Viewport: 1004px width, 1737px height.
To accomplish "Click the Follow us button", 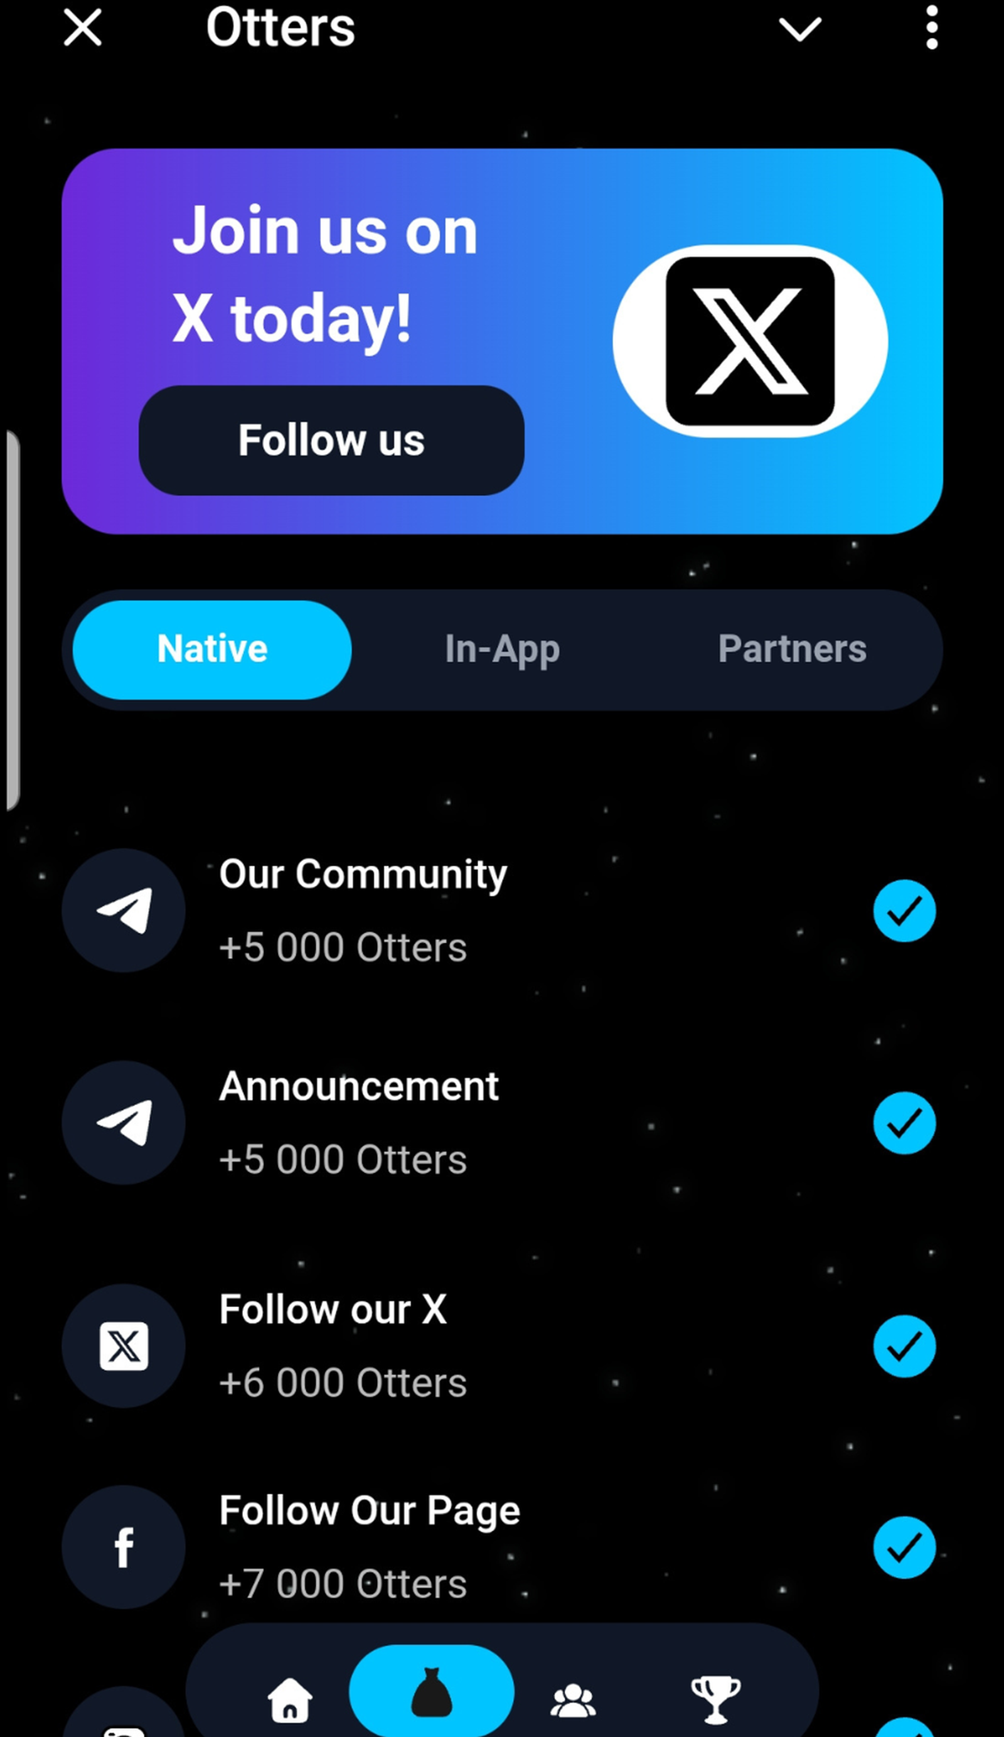I will pyautogui.click(x=331, y=441).
